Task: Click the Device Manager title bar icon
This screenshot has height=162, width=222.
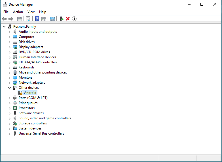Action: pyautogui.click(x=5, y=4)
